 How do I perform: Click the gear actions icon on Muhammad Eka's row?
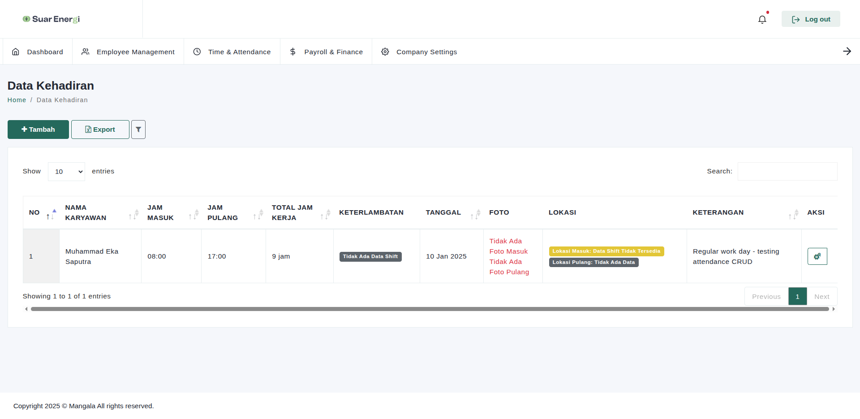[x=817, y=256]
